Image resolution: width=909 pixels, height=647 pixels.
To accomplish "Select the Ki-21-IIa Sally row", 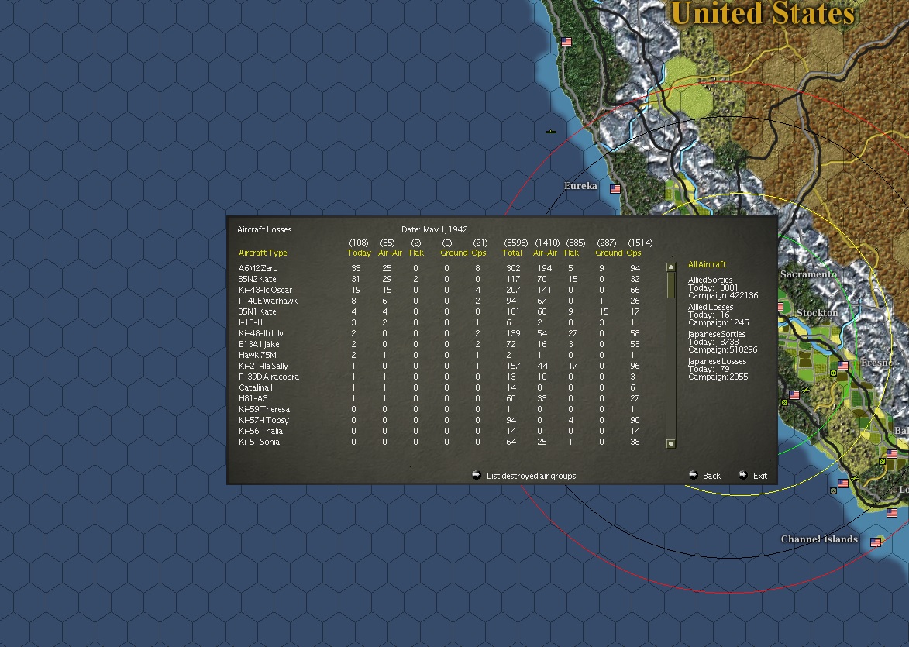I will point(439,366).
